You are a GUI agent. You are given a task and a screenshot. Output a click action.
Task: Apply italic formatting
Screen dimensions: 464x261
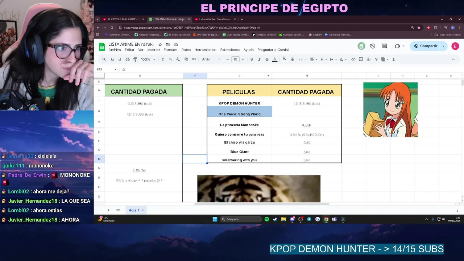[x=259, y=59]
